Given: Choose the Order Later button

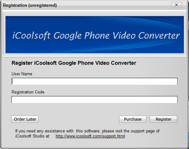Looking at the screenshot, I should point(25,119).
